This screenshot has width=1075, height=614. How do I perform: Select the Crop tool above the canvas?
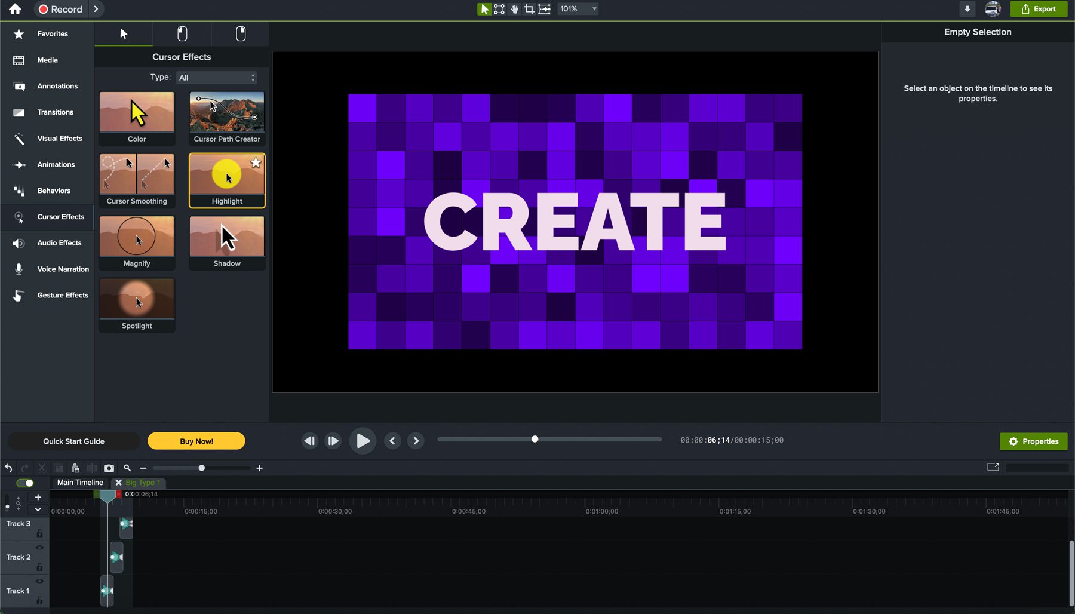coord(528,9)
